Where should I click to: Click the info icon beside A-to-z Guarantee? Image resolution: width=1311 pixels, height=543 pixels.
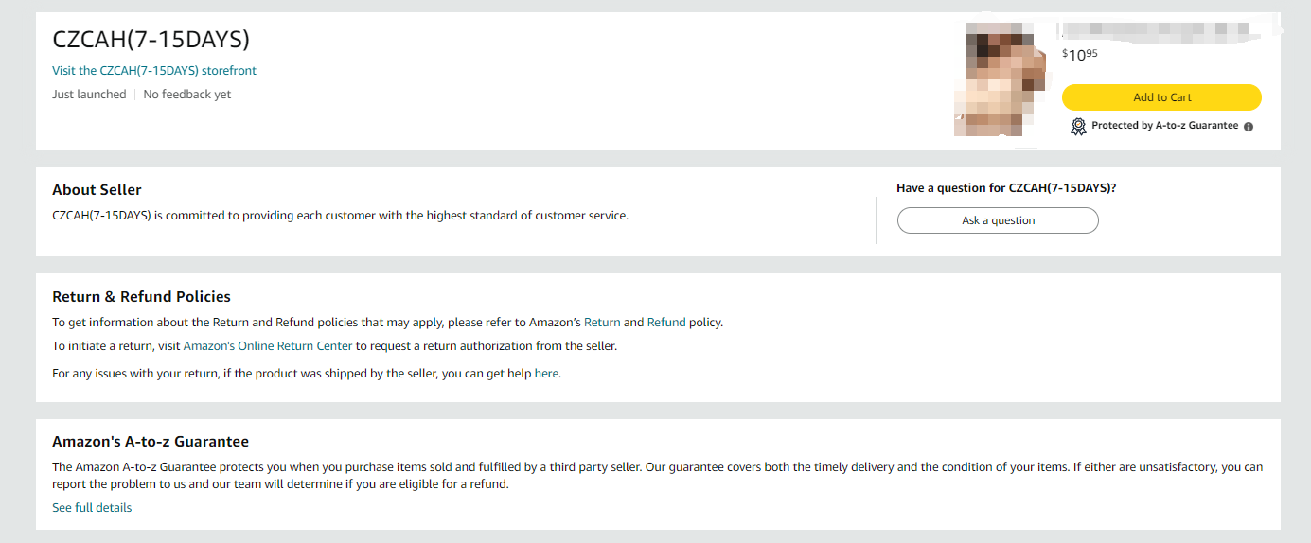tap(1249, 127)
